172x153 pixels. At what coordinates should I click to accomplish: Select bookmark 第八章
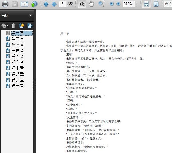18,74
